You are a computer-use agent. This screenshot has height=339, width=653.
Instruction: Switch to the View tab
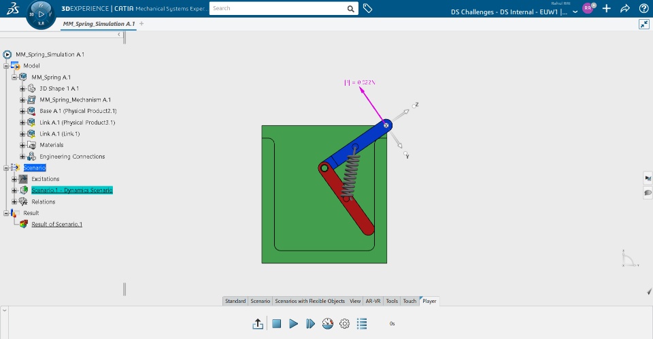[355, 301]
